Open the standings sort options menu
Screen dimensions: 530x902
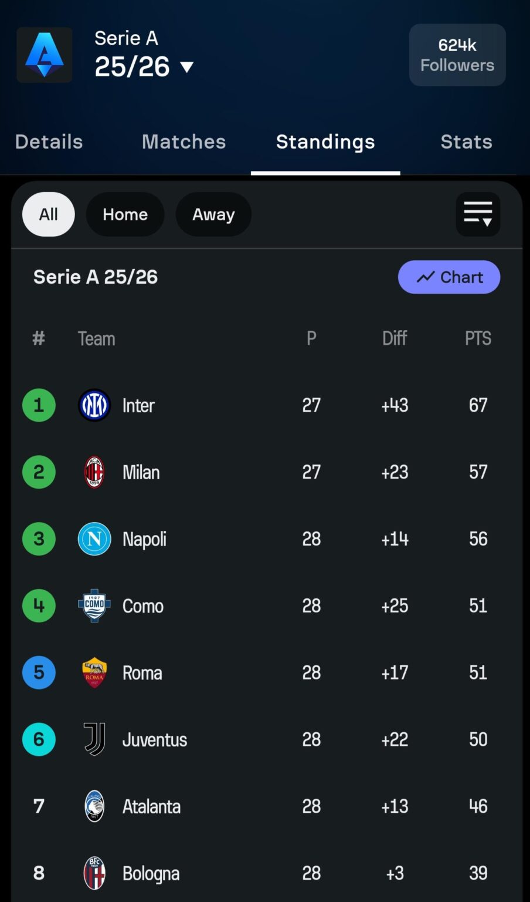click(x=478, y=214)
